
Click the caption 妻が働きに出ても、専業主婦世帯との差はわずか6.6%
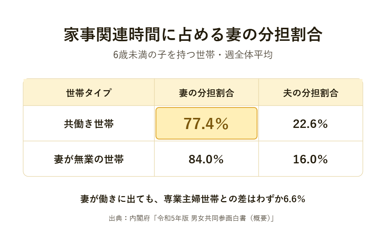[x=193, y=199]
